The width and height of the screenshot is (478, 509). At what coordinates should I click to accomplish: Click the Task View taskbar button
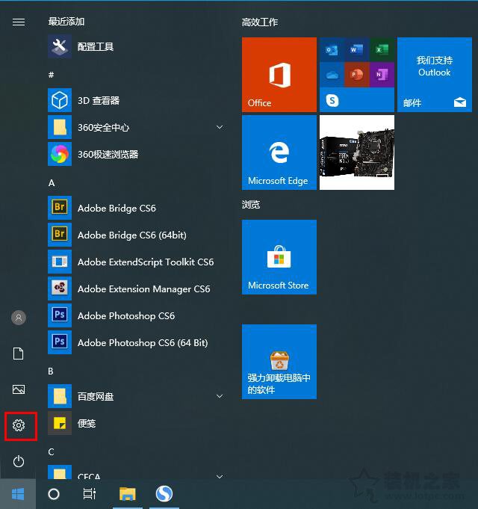coord(90,494)
